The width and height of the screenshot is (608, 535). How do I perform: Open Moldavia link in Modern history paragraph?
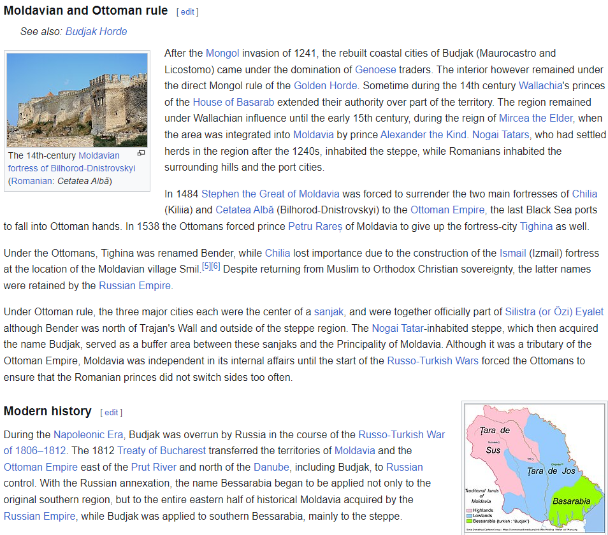(355, 451)
